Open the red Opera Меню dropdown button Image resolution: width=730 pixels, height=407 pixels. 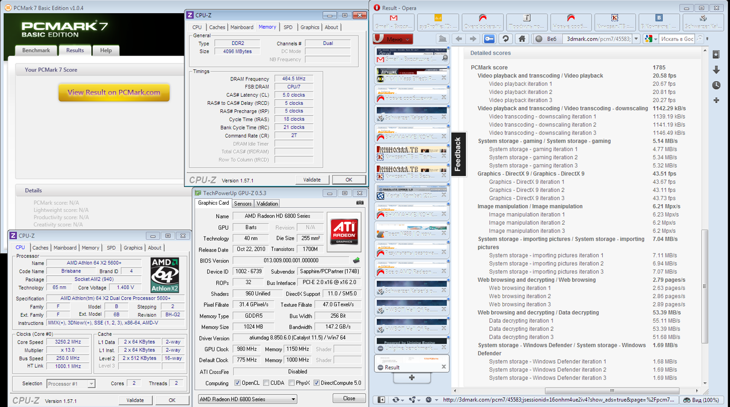click(x=393, y=39)
